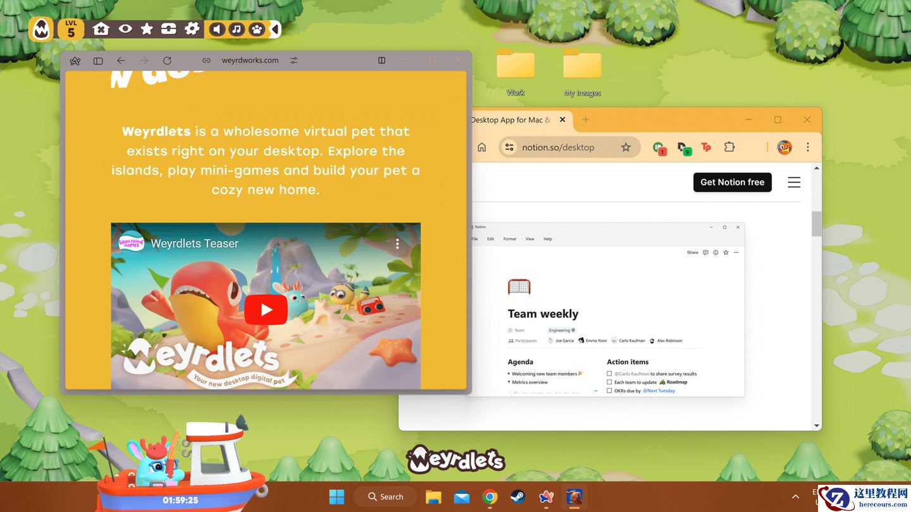Toggle the paw print icon
This screenshot has height=512, width=911.
[x=256, y=29]
